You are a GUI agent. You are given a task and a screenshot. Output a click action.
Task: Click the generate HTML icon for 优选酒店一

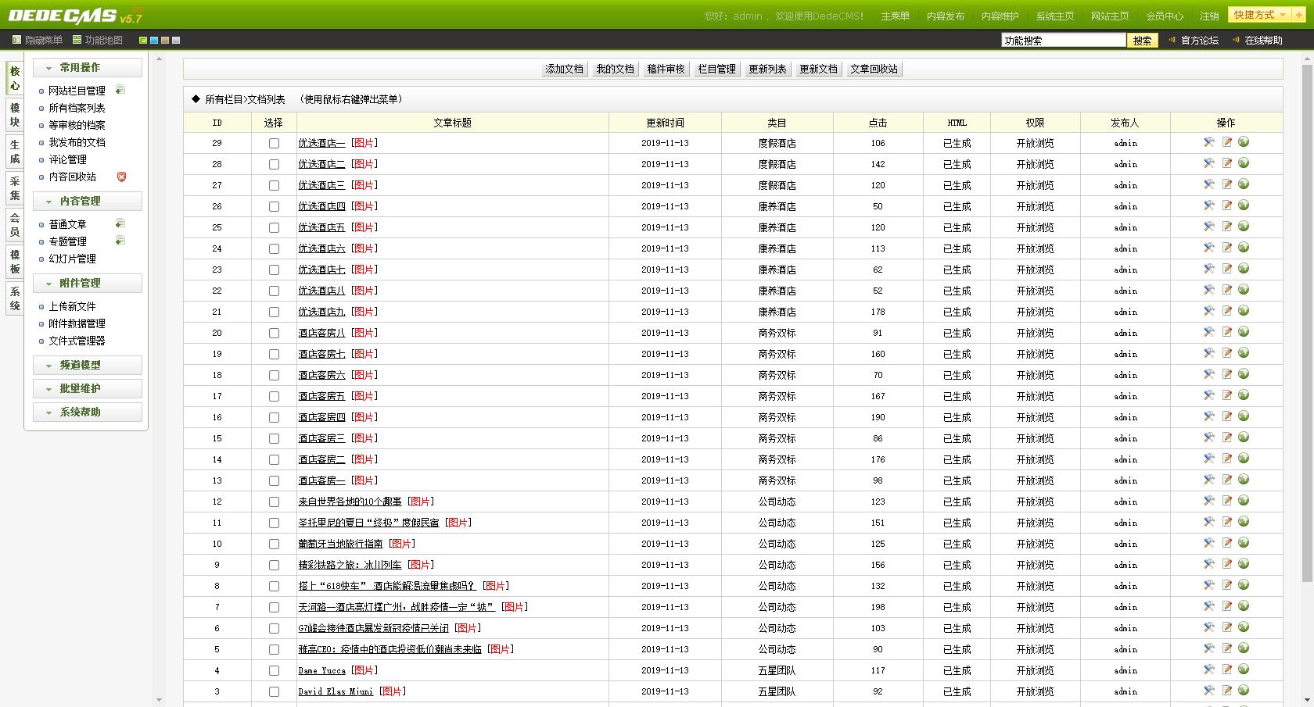[1208, 143]
